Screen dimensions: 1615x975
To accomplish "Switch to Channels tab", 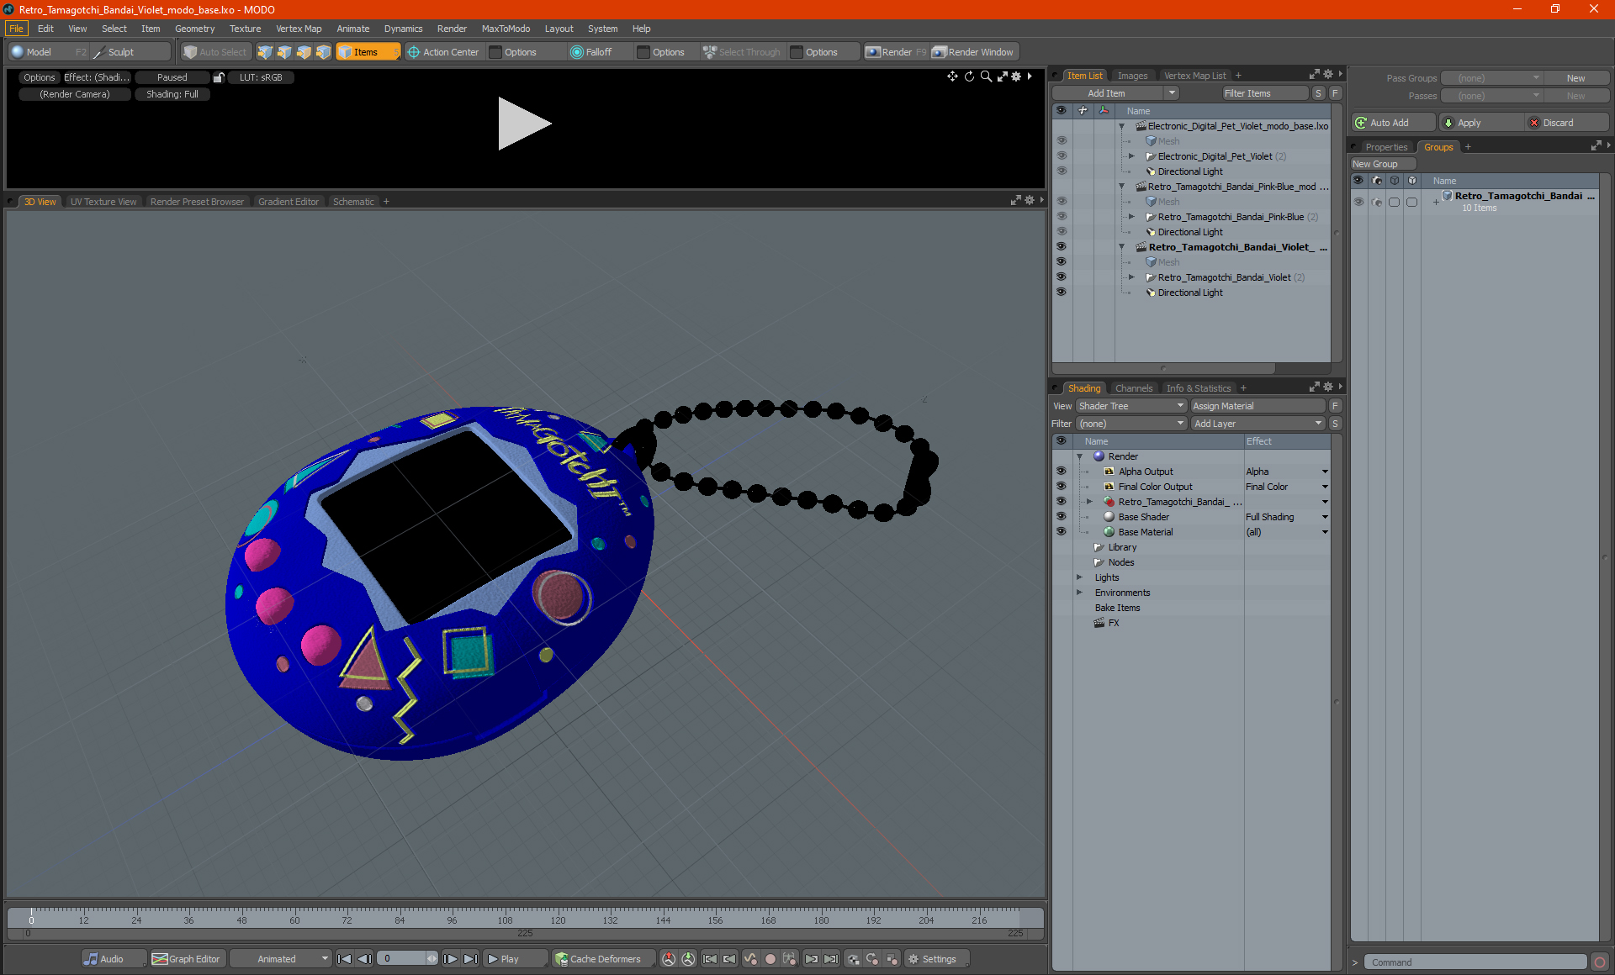I will [1133, 388].
